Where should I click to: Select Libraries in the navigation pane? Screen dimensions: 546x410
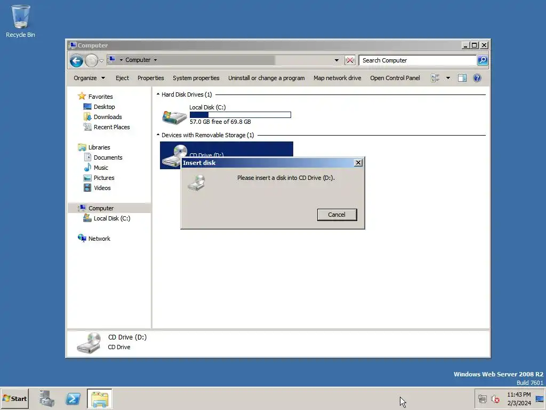coord(99,147)
